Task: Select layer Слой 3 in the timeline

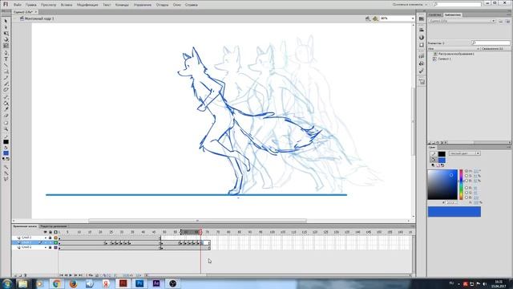Action: (x=26, y=238)
